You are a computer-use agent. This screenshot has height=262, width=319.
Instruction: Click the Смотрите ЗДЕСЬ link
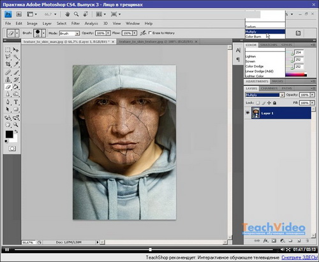(x=300, y=258)
